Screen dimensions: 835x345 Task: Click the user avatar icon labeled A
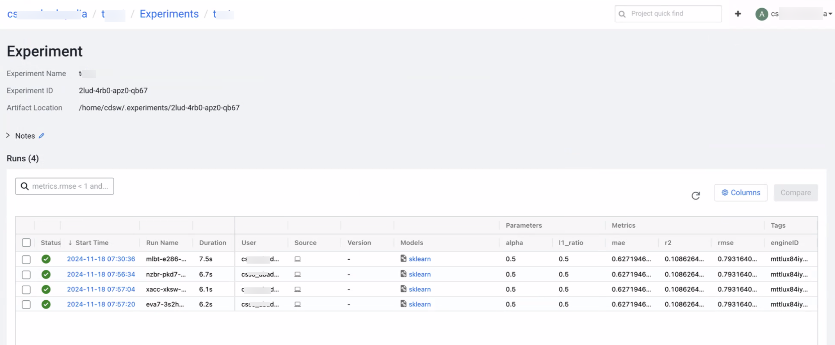click(x=761, y=14)
